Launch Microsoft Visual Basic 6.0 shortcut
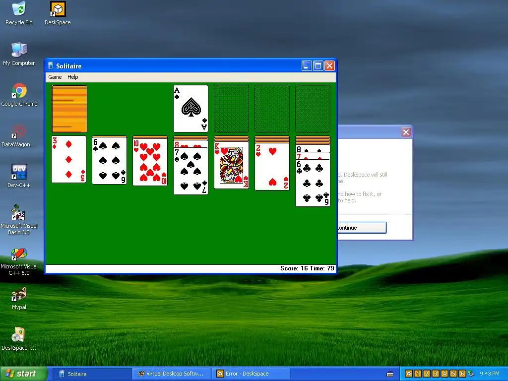 coord(19,220)
